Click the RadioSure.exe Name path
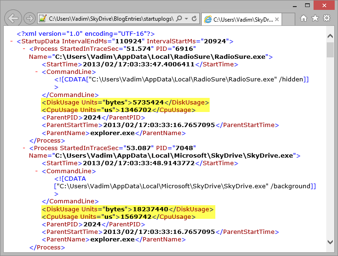This screenshot has width=338, height=256. click(x=160, y=57)
